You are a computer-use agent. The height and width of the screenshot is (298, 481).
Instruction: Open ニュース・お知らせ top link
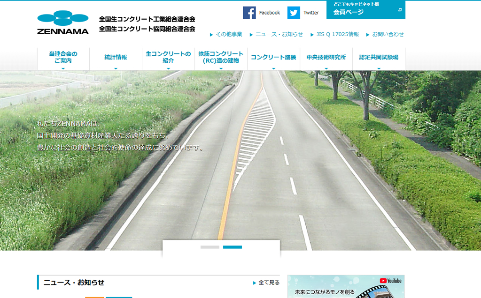pos(279,34)
